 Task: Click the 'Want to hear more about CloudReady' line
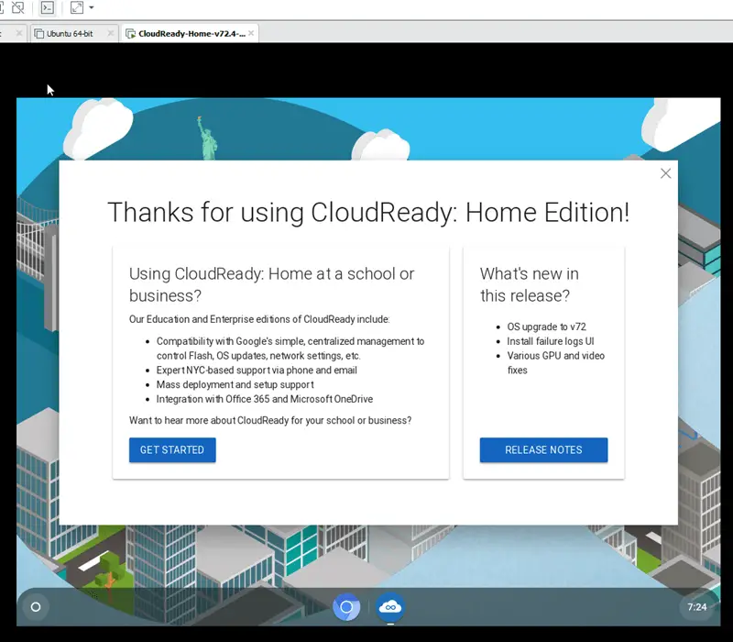tap(270, 420)
